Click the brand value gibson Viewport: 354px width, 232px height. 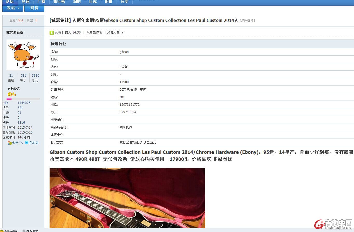(124, 52)
